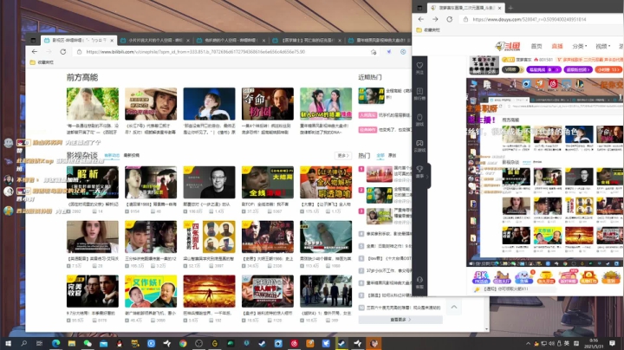Image resolution: width=624 pixels, height=350 pixels.
Task: Refresh the douyu page
Action: click(449, 19)
